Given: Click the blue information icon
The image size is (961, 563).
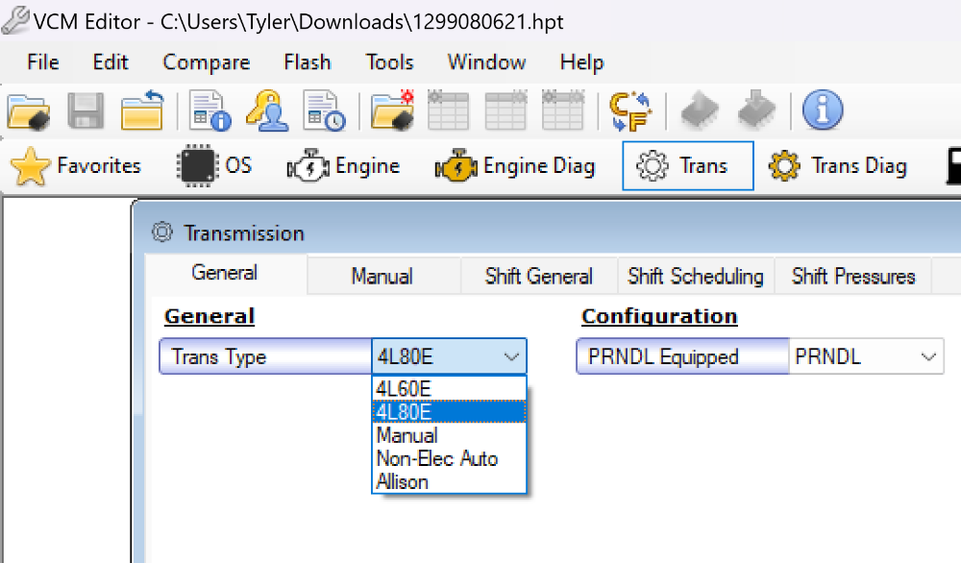Looking at the screenshot, I should pyautogui.click(x=822, y=111).
